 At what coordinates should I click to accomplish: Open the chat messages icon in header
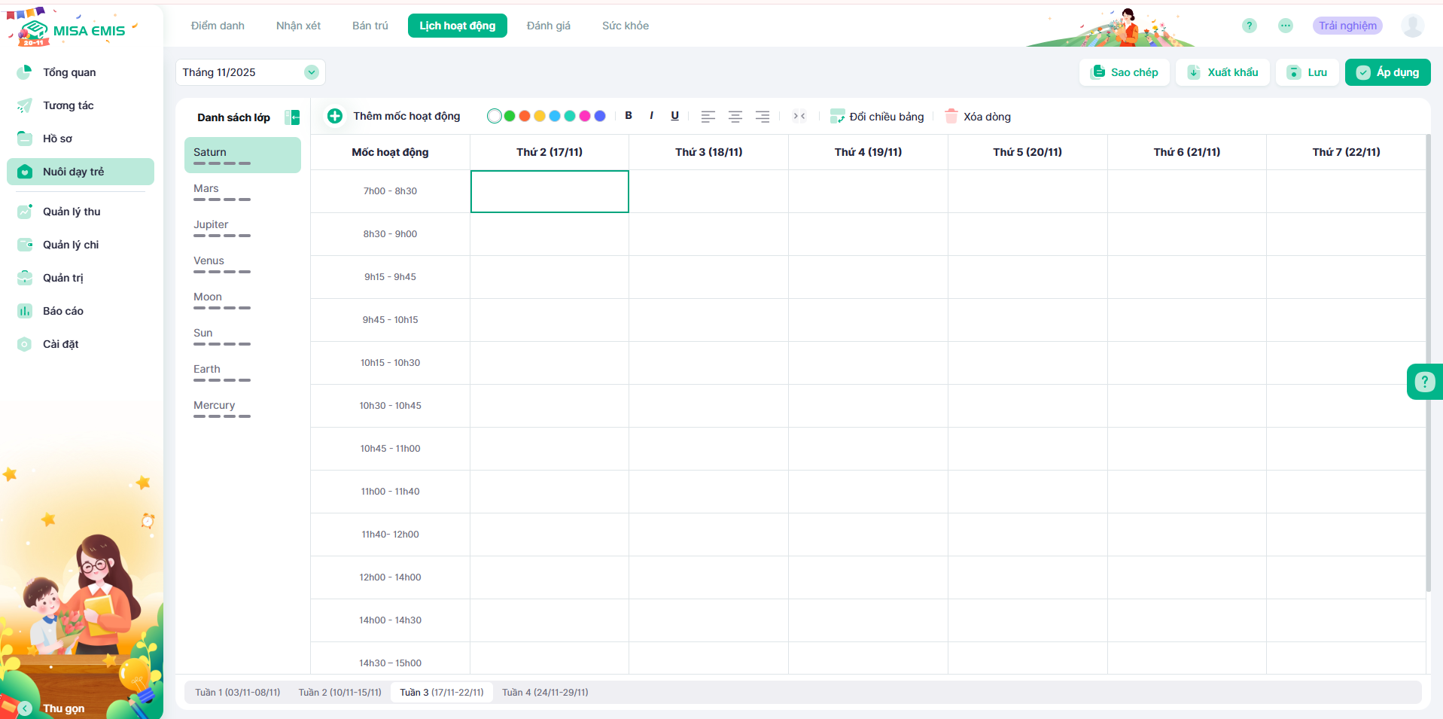[x=1285, y=26]
